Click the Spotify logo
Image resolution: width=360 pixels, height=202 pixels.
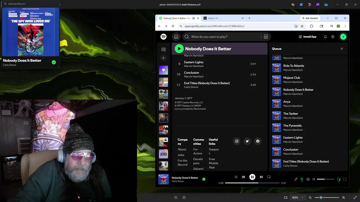163,37
